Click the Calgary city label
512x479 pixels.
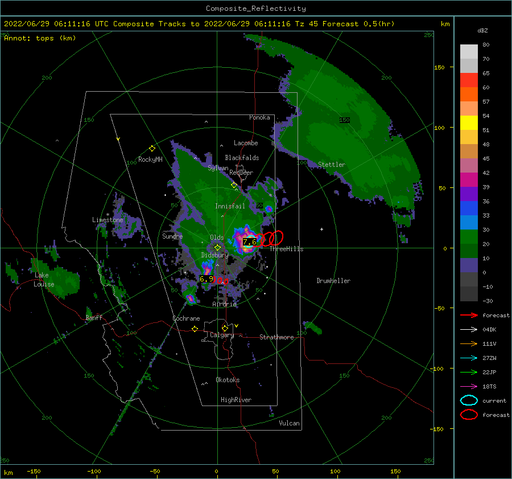pos(222,335)
